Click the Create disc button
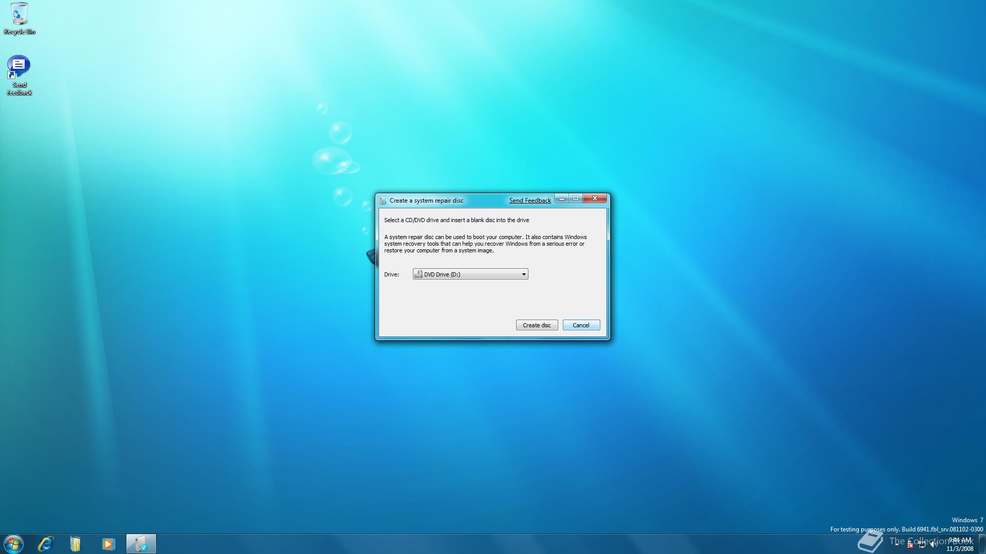Image resolution: width=986 pixels, height=554 pixels. pos(537,325)
